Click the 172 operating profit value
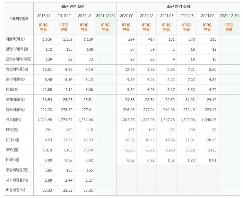Image resolution: width=243 pixels, height=198 pixels. point(49,49)
